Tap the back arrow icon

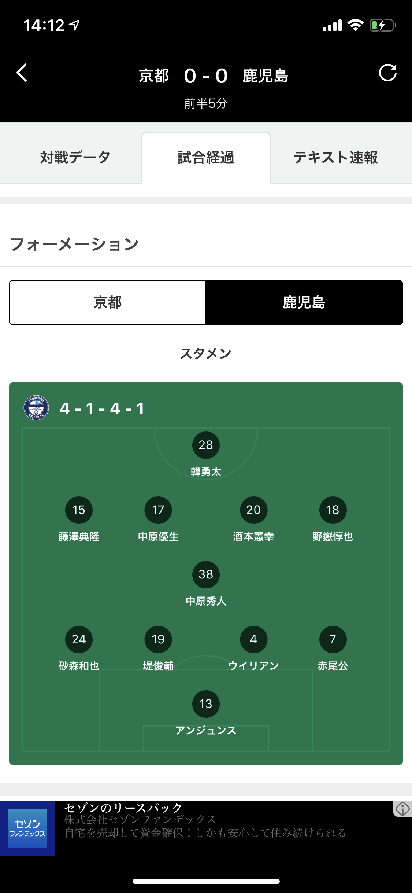(22, 73)
